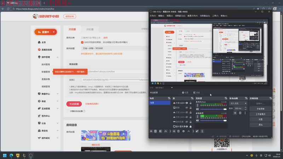Open scene filters icon in Scenes panel
Screen dimensions: 283x159
tap(161, 131)
